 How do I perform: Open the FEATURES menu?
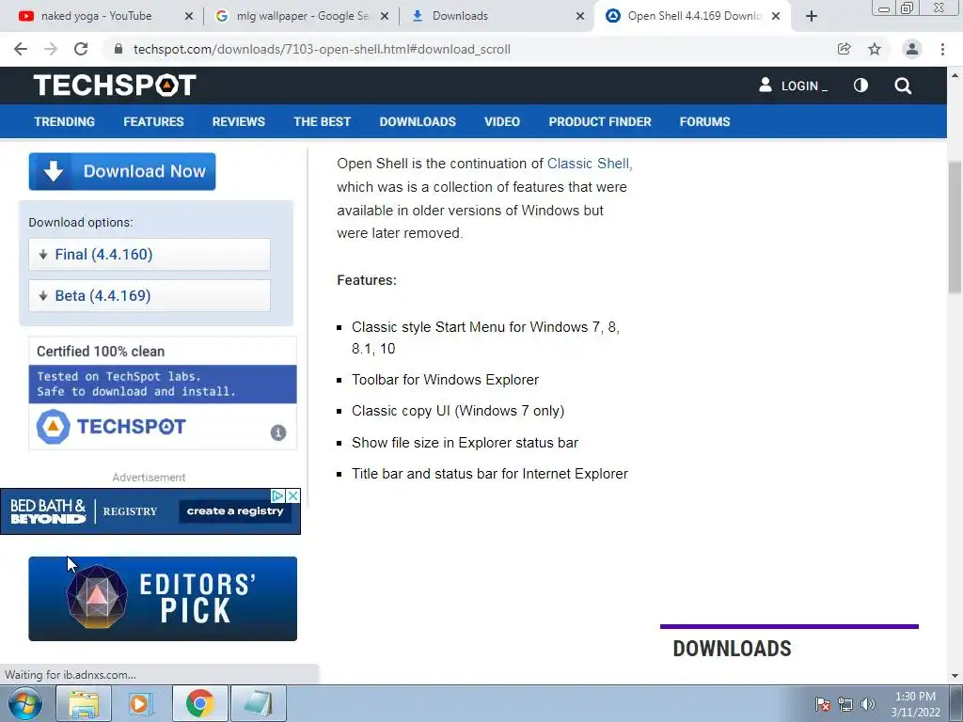point(153,121)
